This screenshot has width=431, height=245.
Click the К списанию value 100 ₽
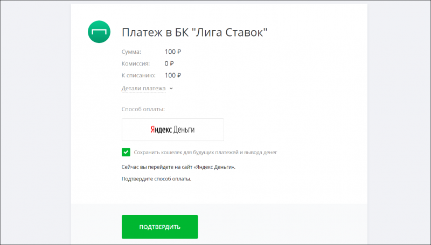tap(173, 75)
